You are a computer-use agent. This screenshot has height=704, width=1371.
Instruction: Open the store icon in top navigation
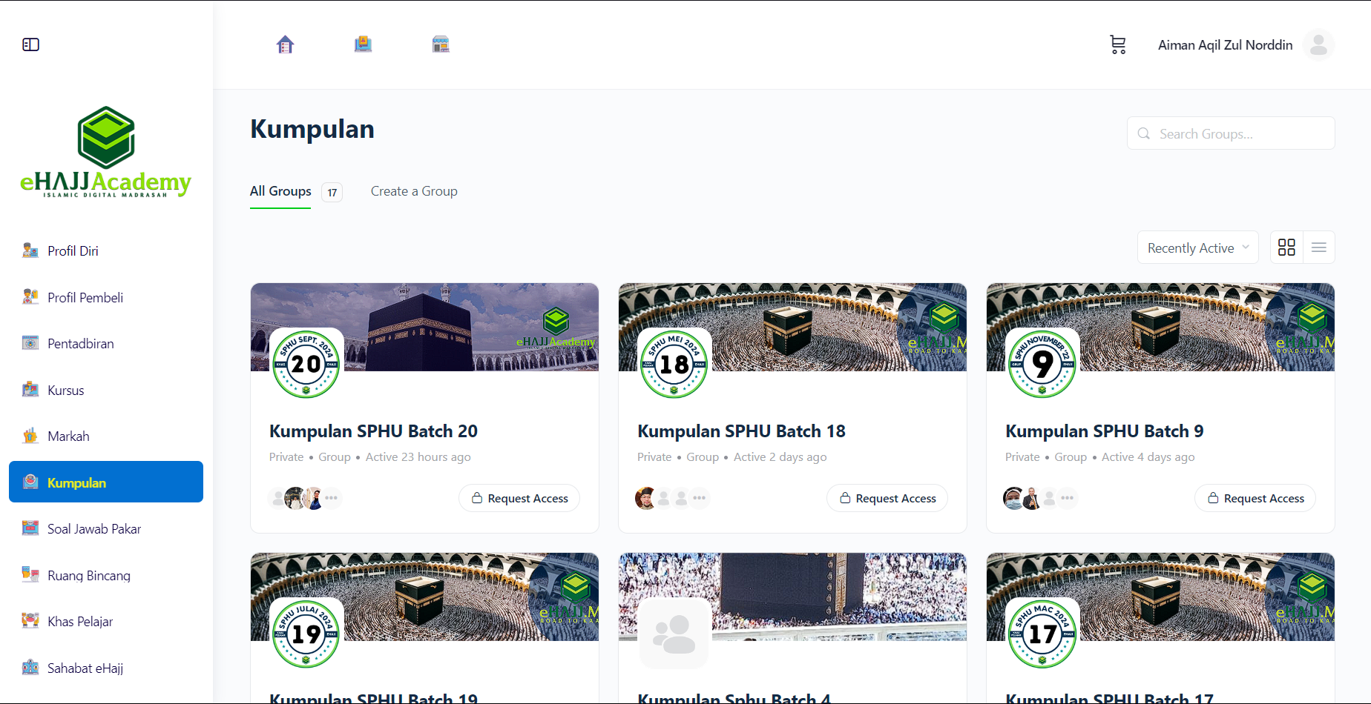(x=441, y=44)
